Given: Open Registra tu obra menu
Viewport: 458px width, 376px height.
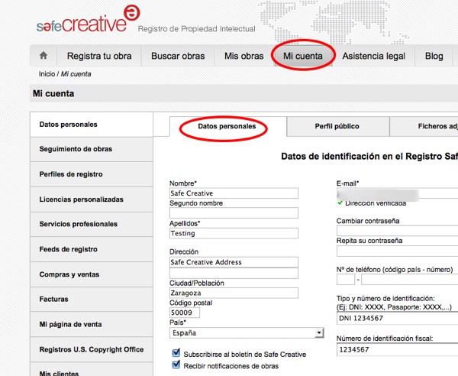Looking at the screenshot, I should 99,56.
